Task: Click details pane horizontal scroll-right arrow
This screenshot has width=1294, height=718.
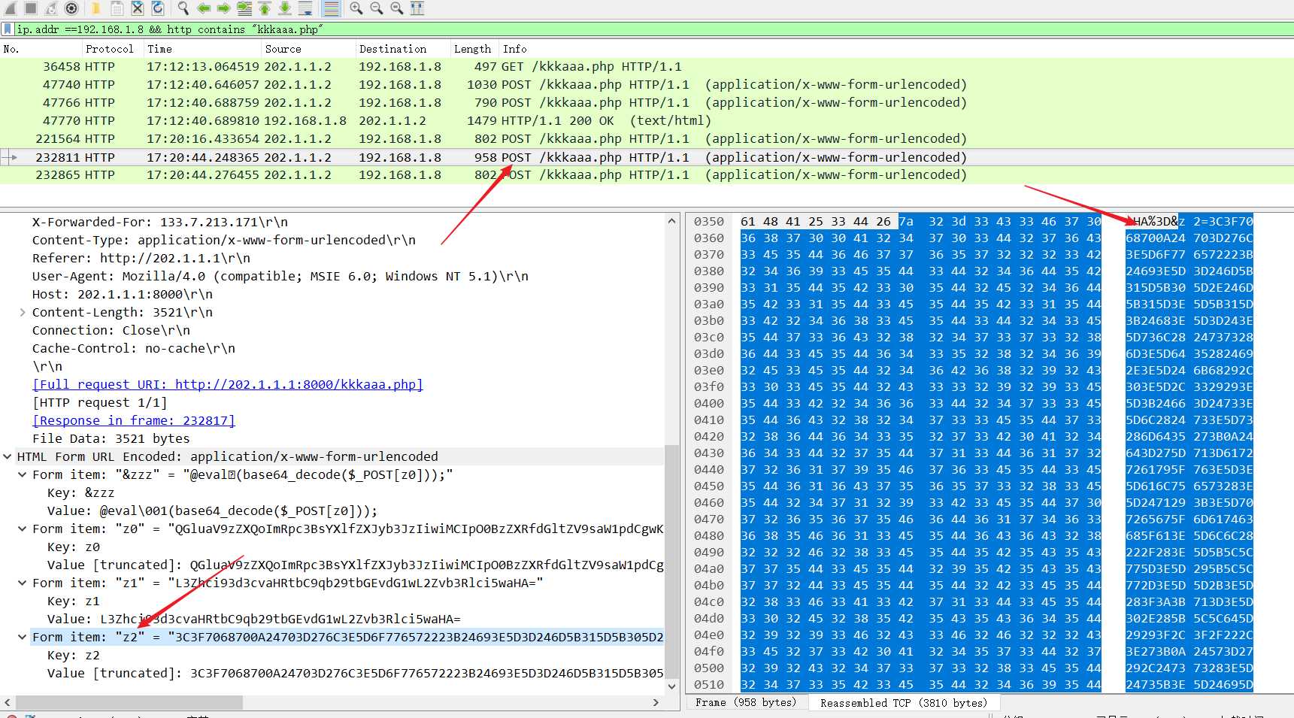Action: click(x=656, y=702)
